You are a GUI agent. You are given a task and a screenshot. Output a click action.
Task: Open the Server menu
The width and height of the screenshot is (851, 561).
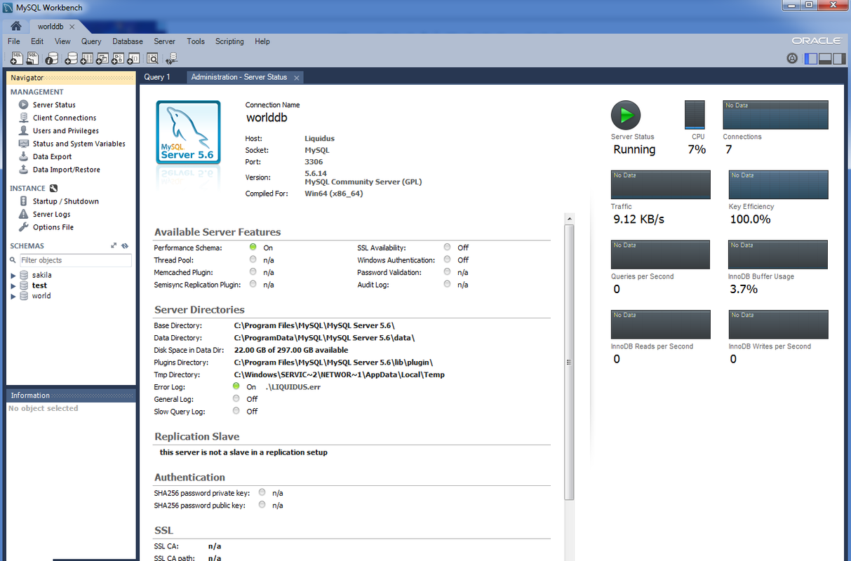coord(165,41)
